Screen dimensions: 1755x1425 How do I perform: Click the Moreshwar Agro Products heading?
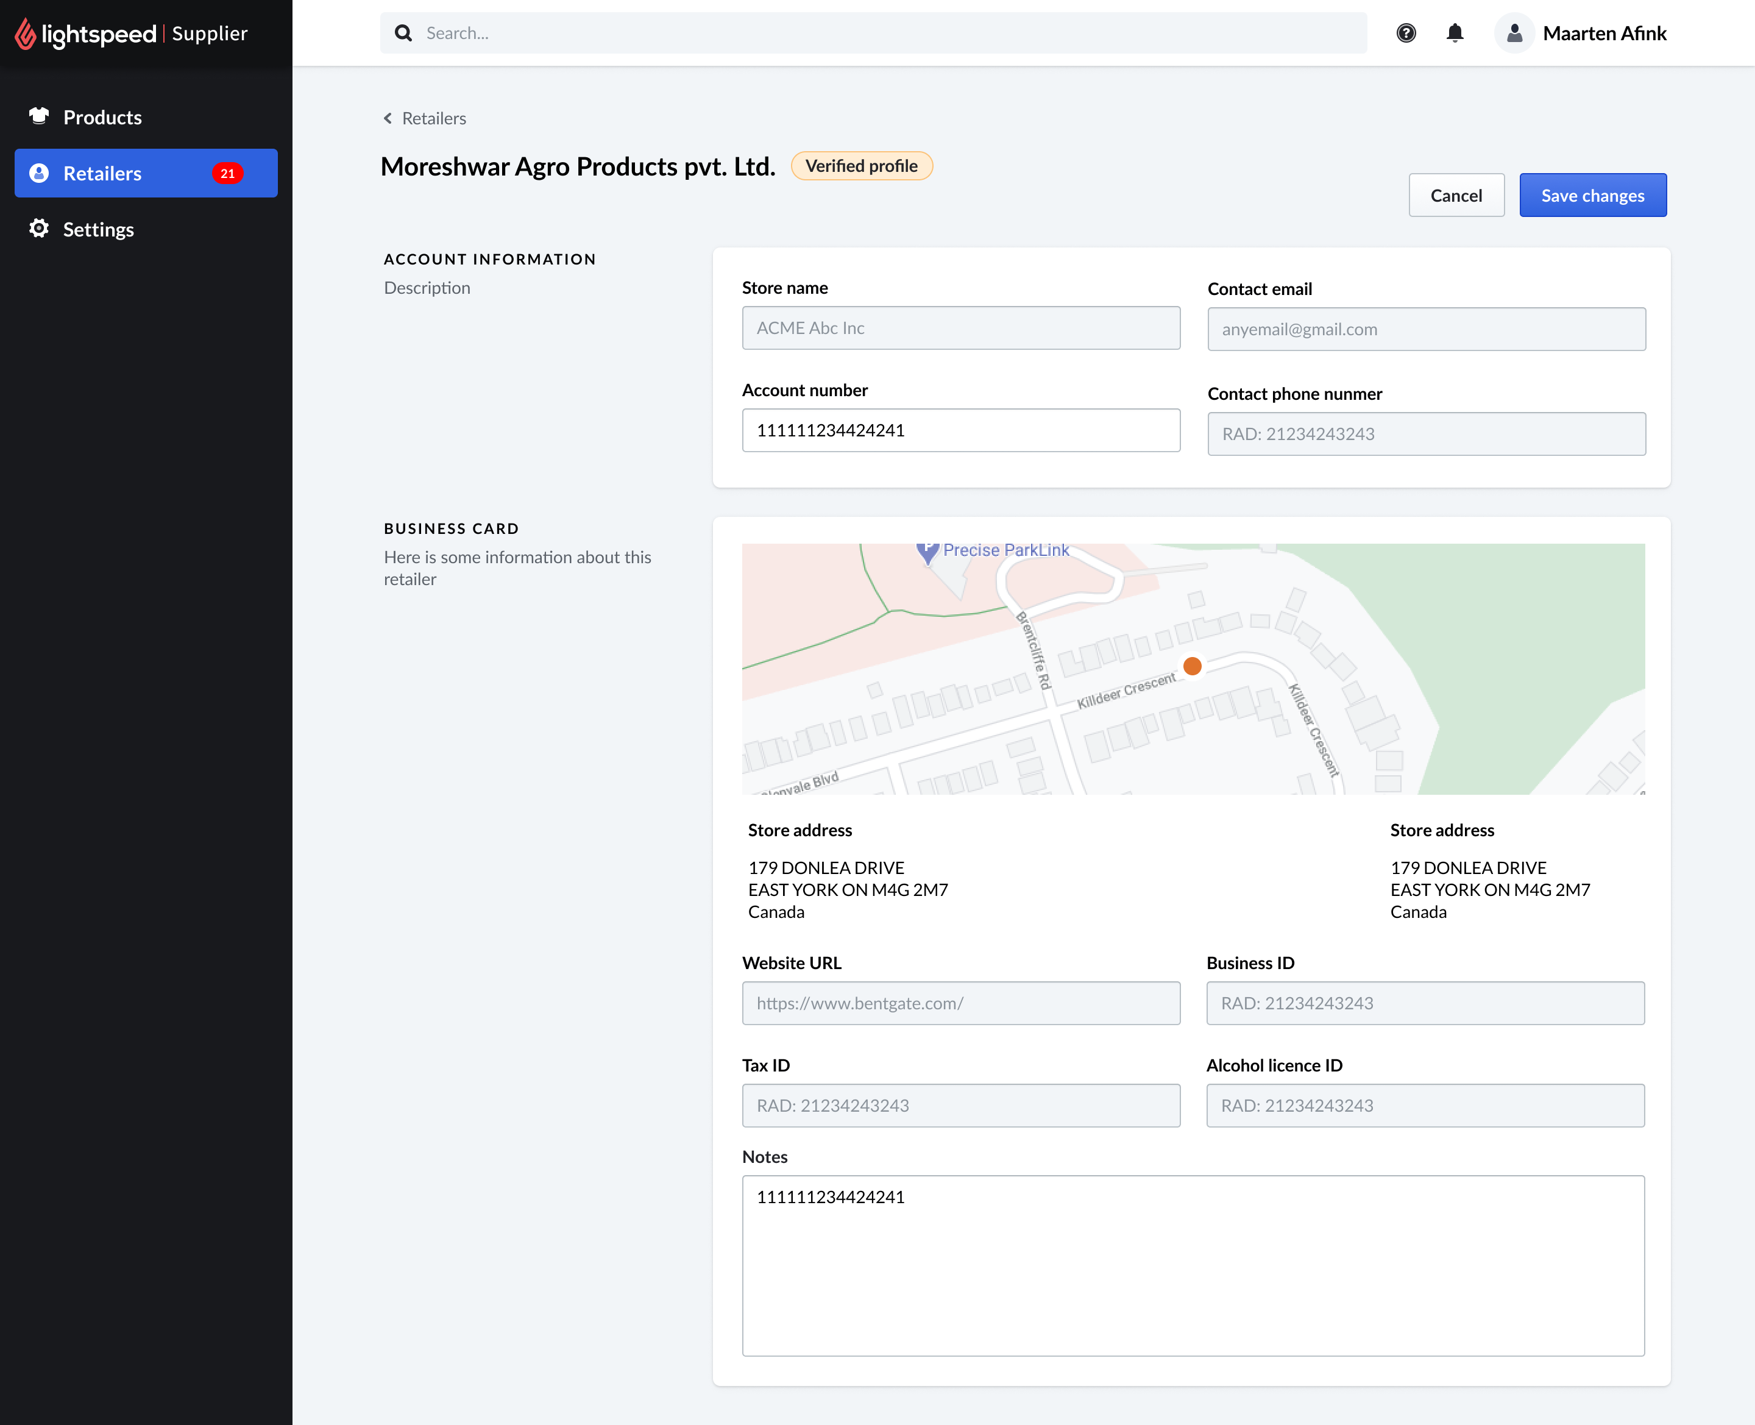click(x=578, y=166)
